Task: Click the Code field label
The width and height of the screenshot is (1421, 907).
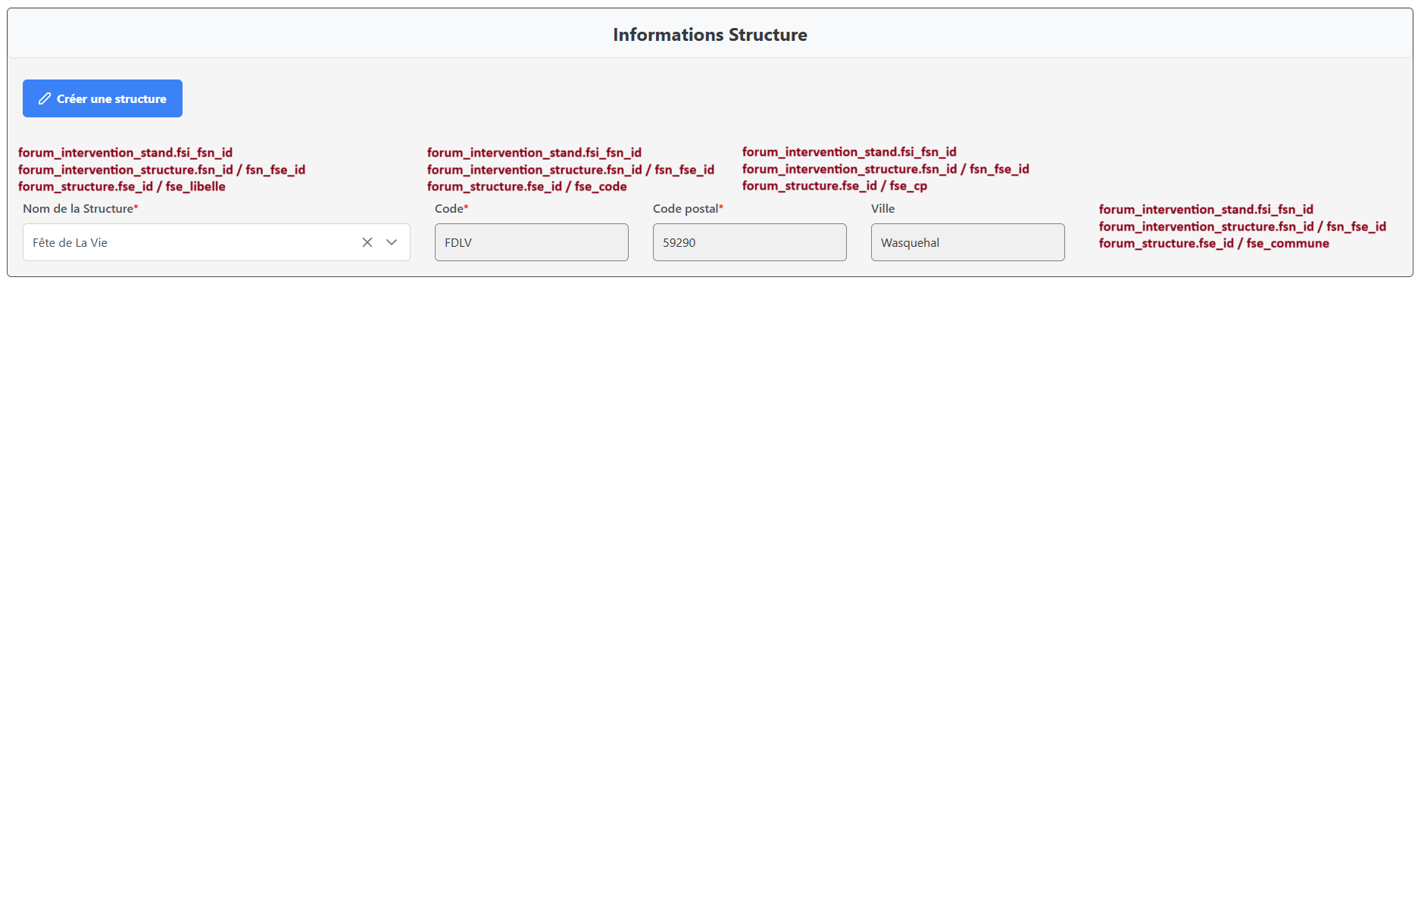Action: point(448,209)
